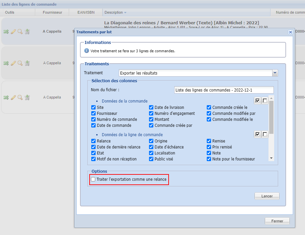This screenshot has width=305, height=235.
Task: Click inside the 'Nom du fichier' input field
Action: pyautogui.click(x=223, y=90)
